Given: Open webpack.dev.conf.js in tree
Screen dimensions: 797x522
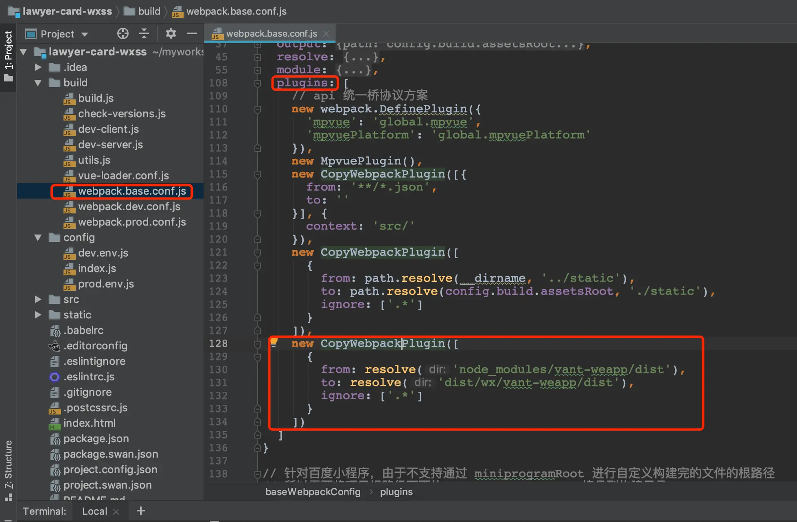Looking at the screenshot, I should click(129, 207).
